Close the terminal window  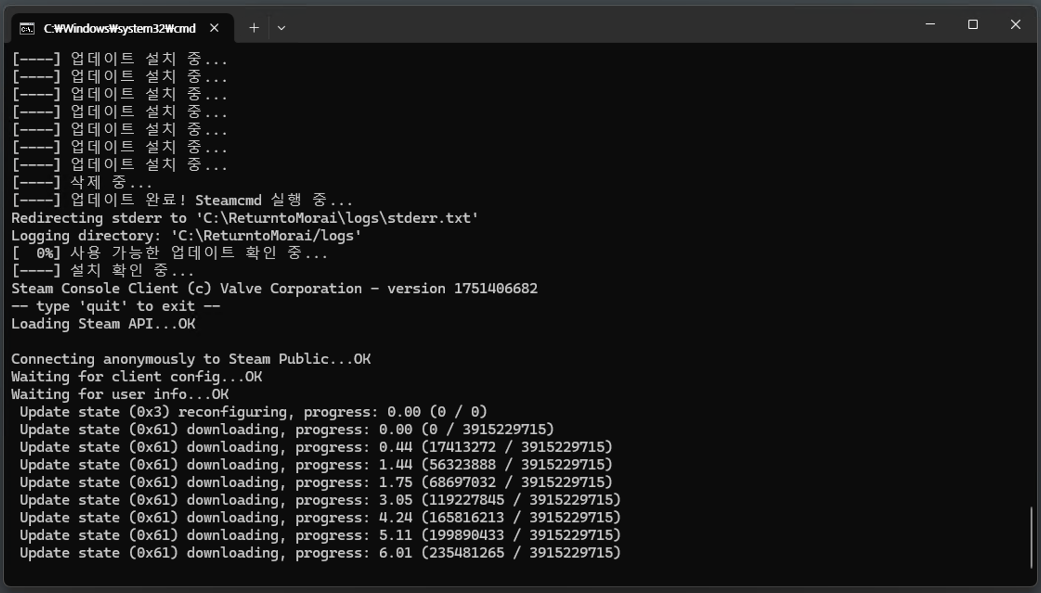point(1015,25)
